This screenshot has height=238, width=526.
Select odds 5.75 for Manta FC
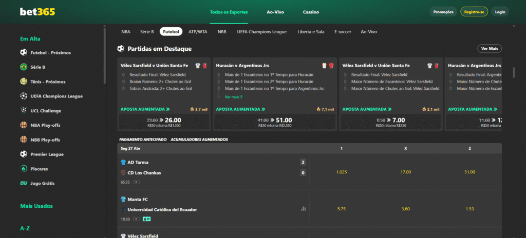click(x=342, y=209)
